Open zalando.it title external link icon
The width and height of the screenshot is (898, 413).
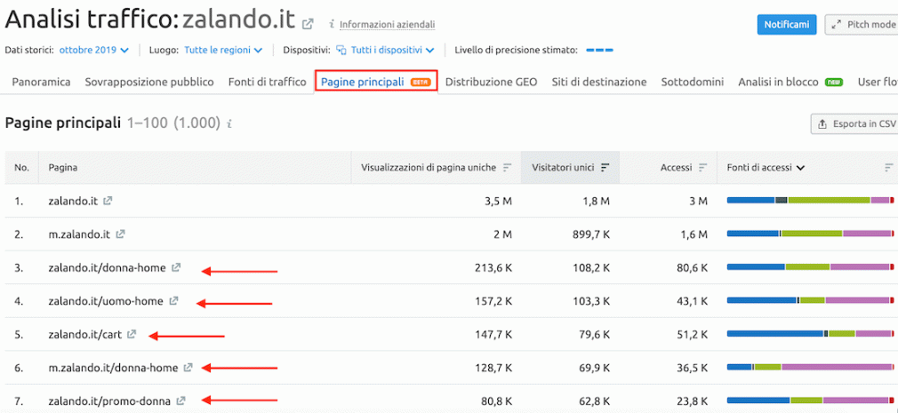click(x=309, y=24)
